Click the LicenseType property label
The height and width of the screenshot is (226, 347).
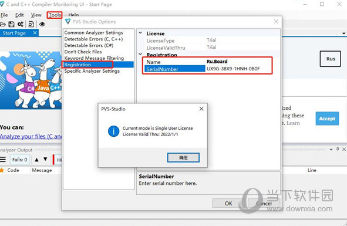160,41
